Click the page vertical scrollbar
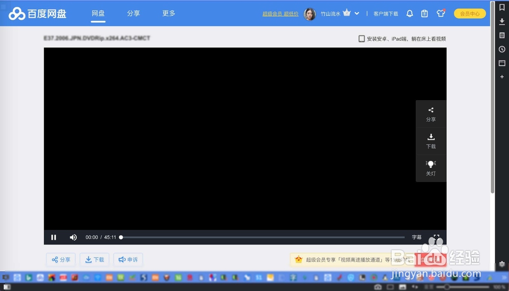Screen dimensions: 509x291 click(492, 97)
